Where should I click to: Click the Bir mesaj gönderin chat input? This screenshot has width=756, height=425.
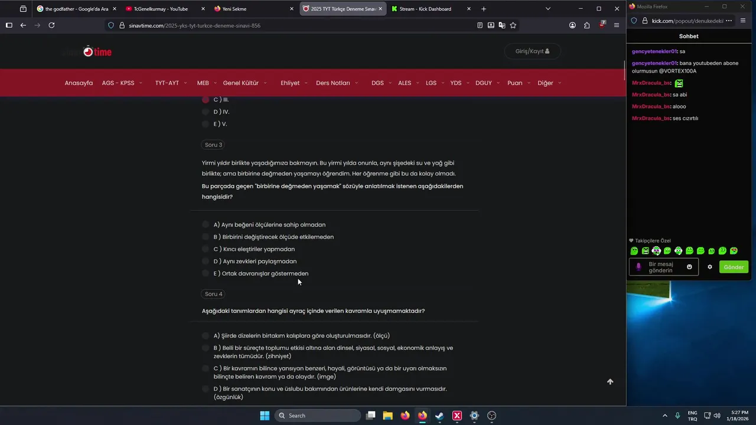[x=664, y=267]
